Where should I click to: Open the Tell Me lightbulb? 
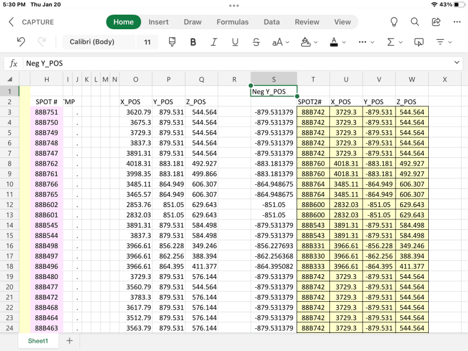(394, 22)
